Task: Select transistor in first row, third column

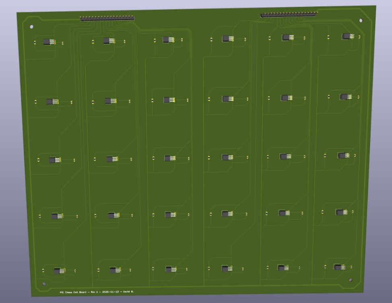Action: 167,39
